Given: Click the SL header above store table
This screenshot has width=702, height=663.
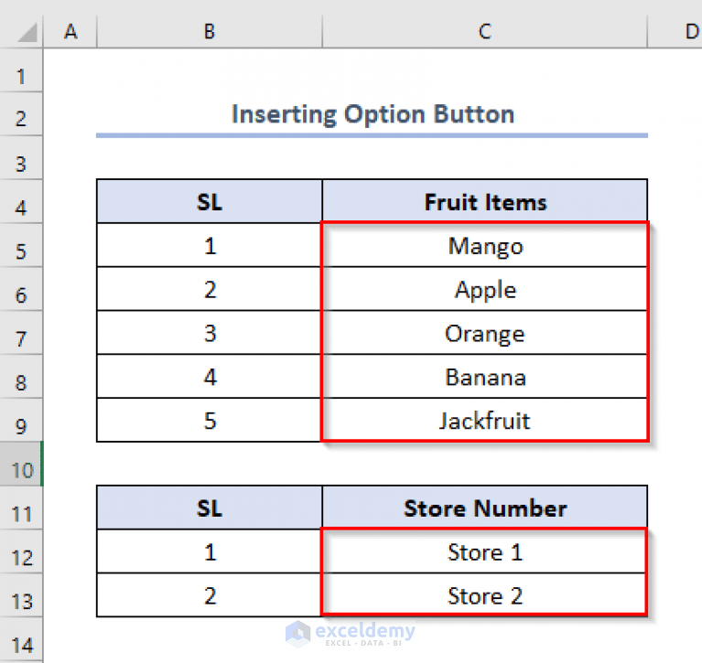Looking at the screenshot, I should point(210,508).
